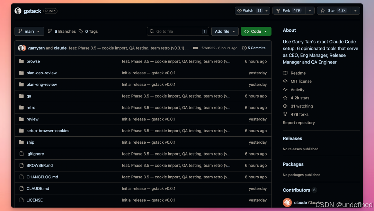
Task: Expand the Watch options dropdown arrow
Action: (x=266, y=10)
